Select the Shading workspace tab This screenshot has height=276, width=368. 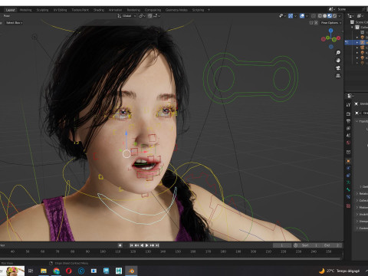tap(99, 10)
